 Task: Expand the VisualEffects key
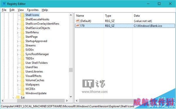coord(18,76)
